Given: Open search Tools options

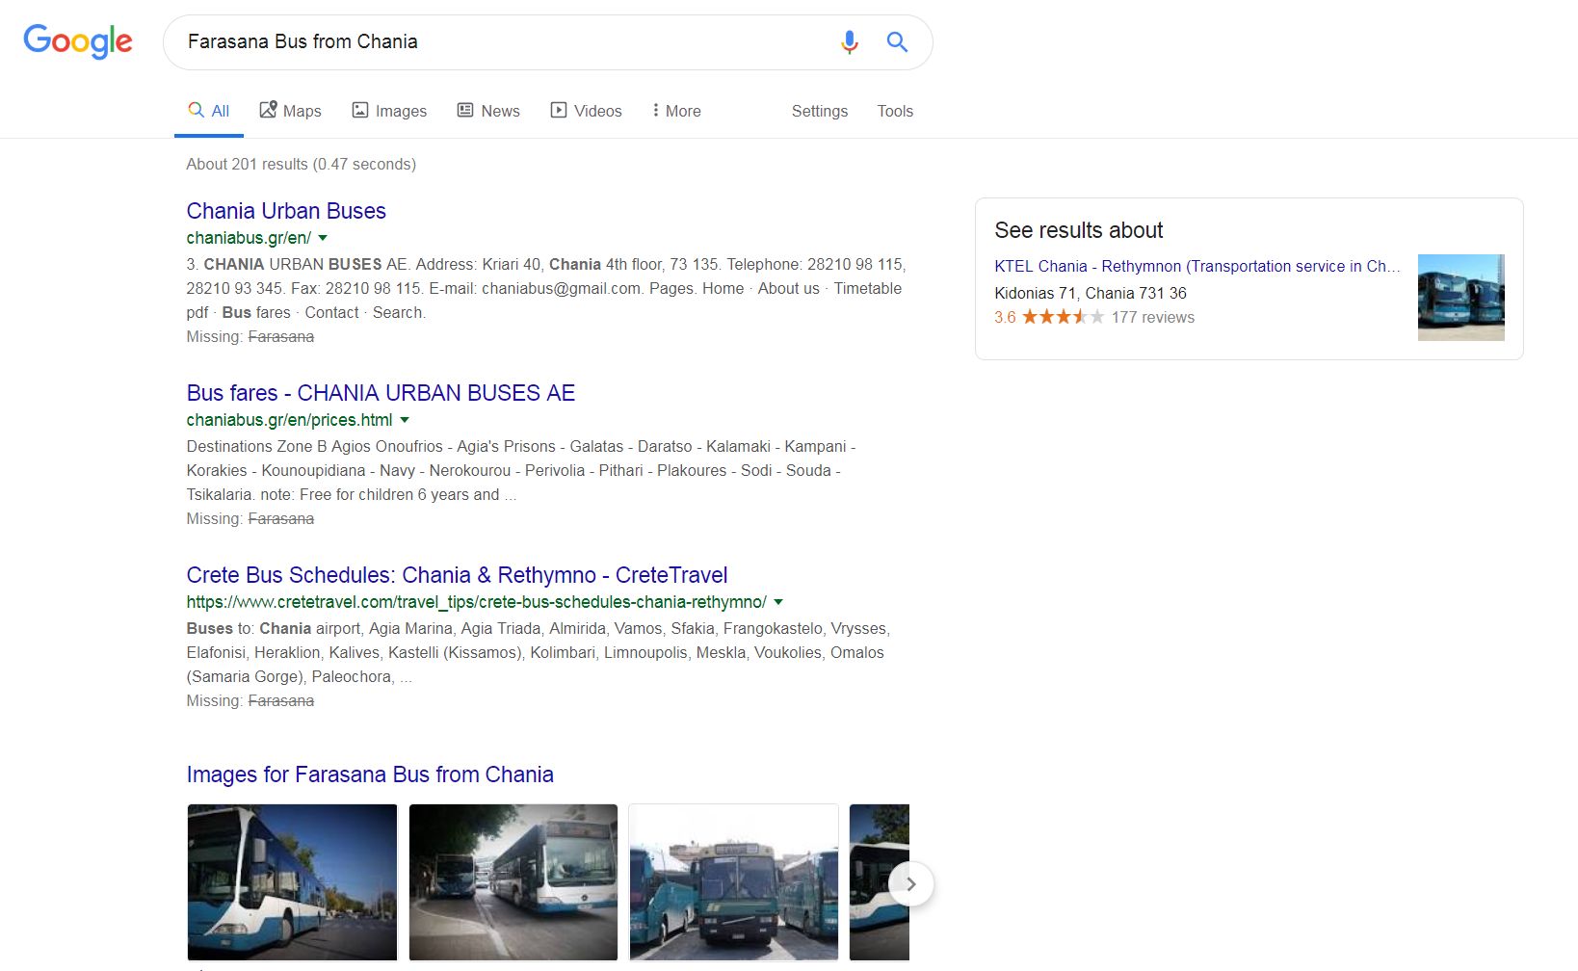Looking at the screenshot, I should 895,111.
